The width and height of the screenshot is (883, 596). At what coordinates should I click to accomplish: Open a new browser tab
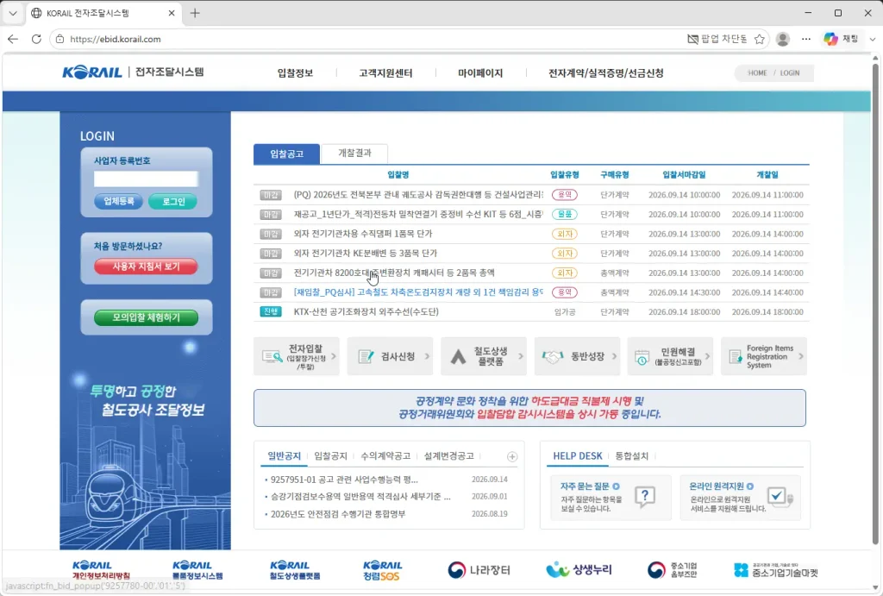coord(195,13)
